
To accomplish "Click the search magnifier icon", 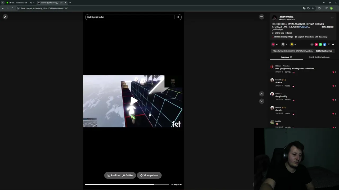I will 178,17.
